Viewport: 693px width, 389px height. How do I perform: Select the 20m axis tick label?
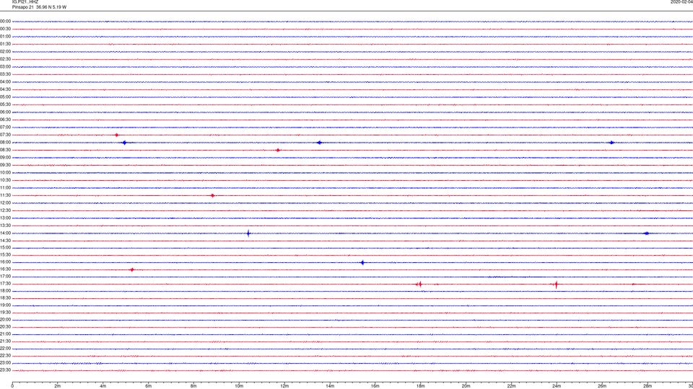tap(466, 386)
